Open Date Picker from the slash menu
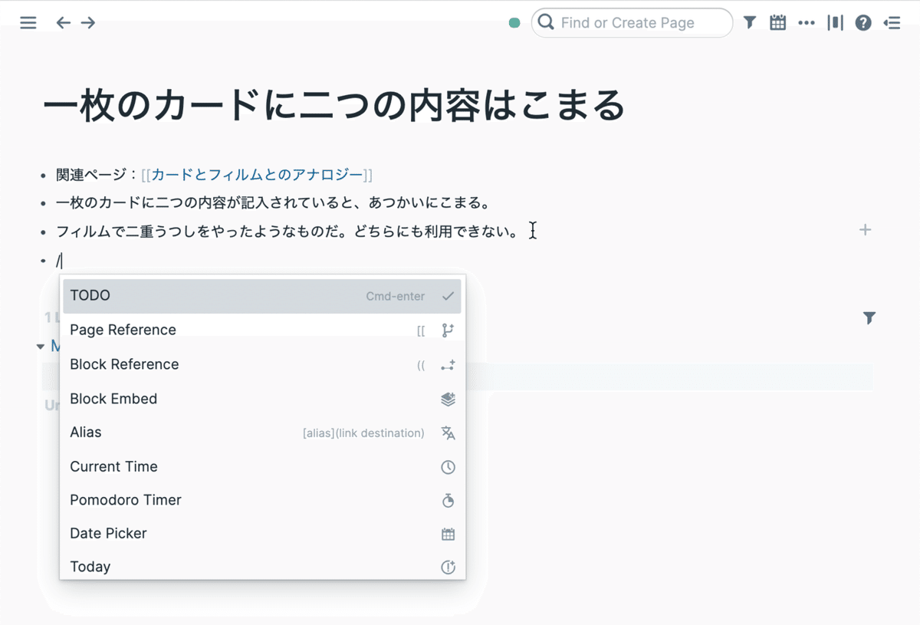Viewport: 920px width, 625px height. coord(262,534)
